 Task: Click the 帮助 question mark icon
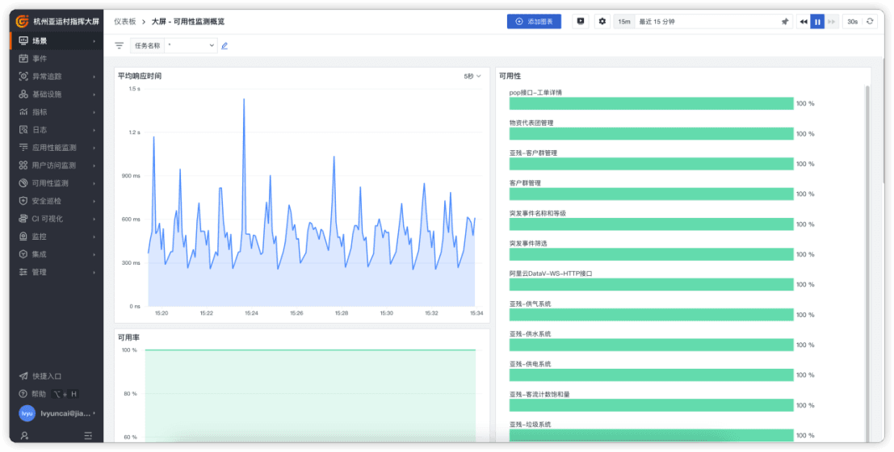[23, 394]
